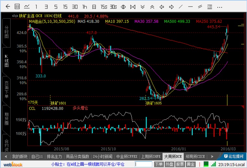
Task: Switch to the time-sharing line chart icon
Action: point(27,6)
